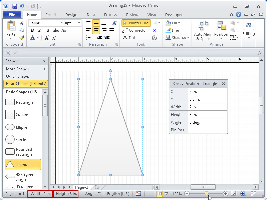Open the File menu
Screen dimensions: 267x200
click(x=12, y=15)
